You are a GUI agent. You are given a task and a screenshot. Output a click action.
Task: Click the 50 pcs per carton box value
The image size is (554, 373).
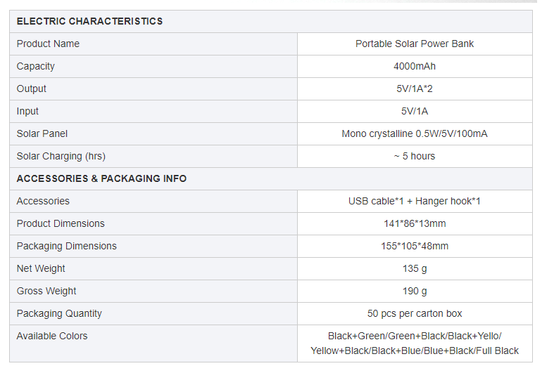pyautogui.click(x=415, y=313)
